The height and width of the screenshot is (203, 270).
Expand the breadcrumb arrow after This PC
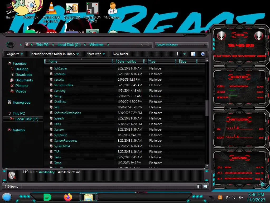pos(53,45)
